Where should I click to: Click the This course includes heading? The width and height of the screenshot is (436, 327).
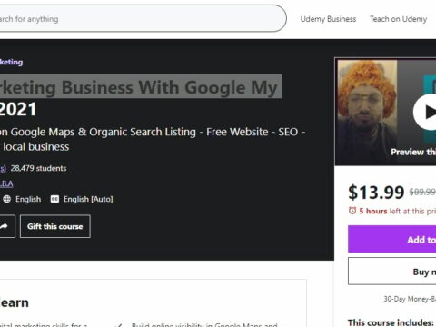[x=391, y=322]
